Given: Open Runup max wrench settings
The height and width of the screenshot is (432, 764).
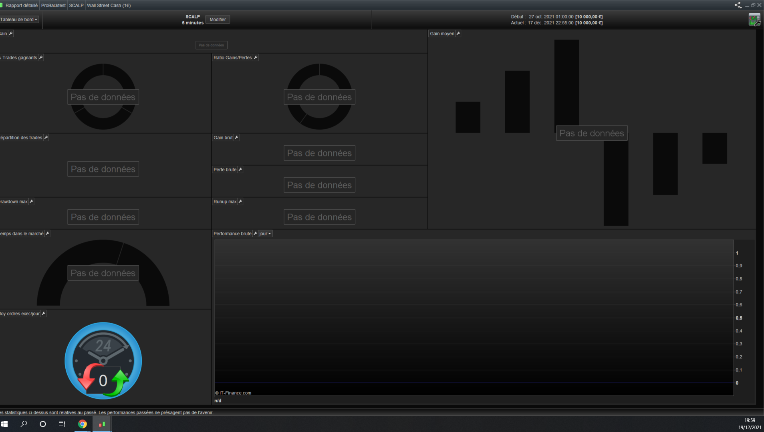Looking at the screenshot, I should 240,202.
